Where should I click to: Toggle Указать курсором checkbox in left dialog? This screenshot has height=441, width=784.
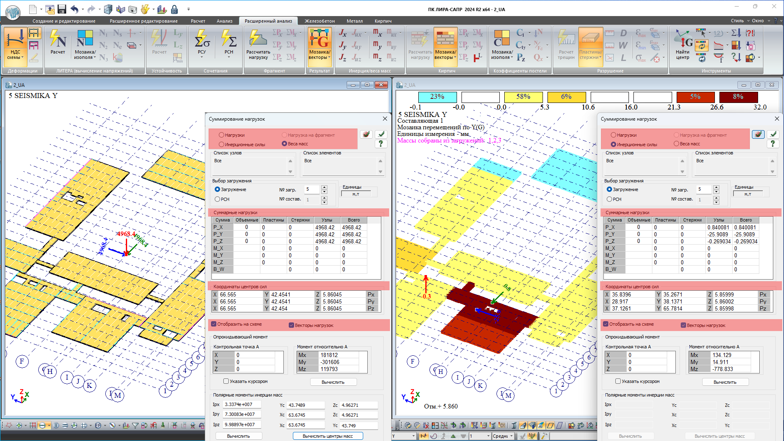(x=226, y=381)
